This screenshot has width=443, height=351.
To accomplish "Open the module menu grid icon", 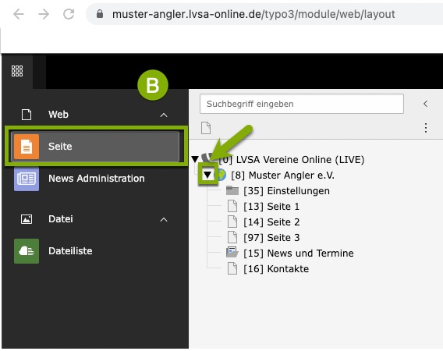I will pos(17,71).
